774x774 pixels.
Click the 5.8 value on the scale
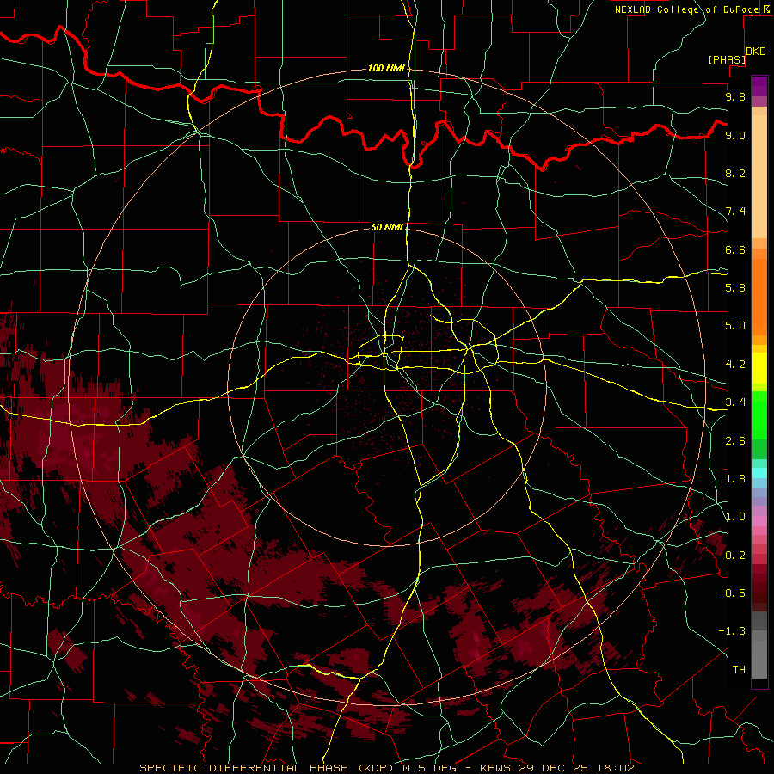pos(735,288)
